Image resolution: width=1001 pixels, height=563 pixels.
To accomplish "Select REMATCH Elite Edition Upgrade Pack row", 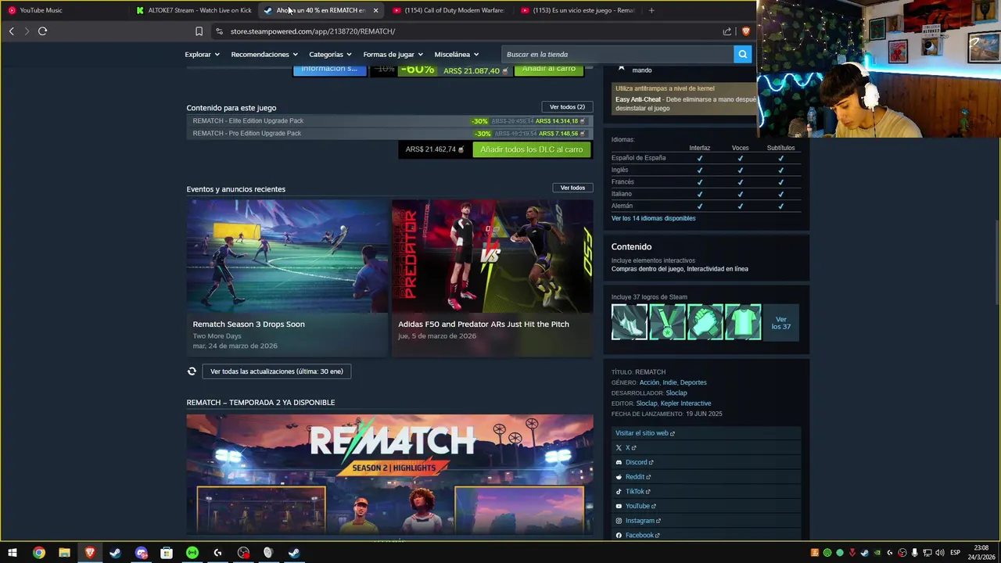I will point(389,121).
